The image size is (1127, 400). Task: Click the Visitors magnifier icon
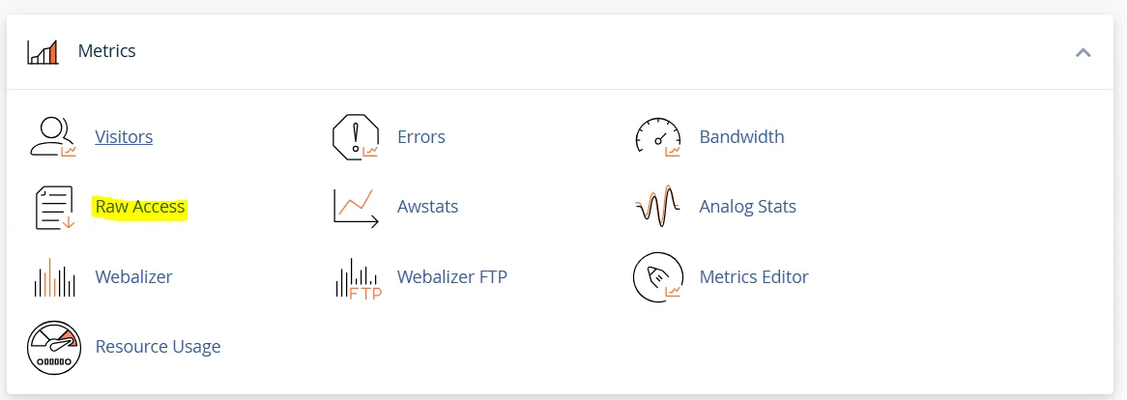pos(53,137)
